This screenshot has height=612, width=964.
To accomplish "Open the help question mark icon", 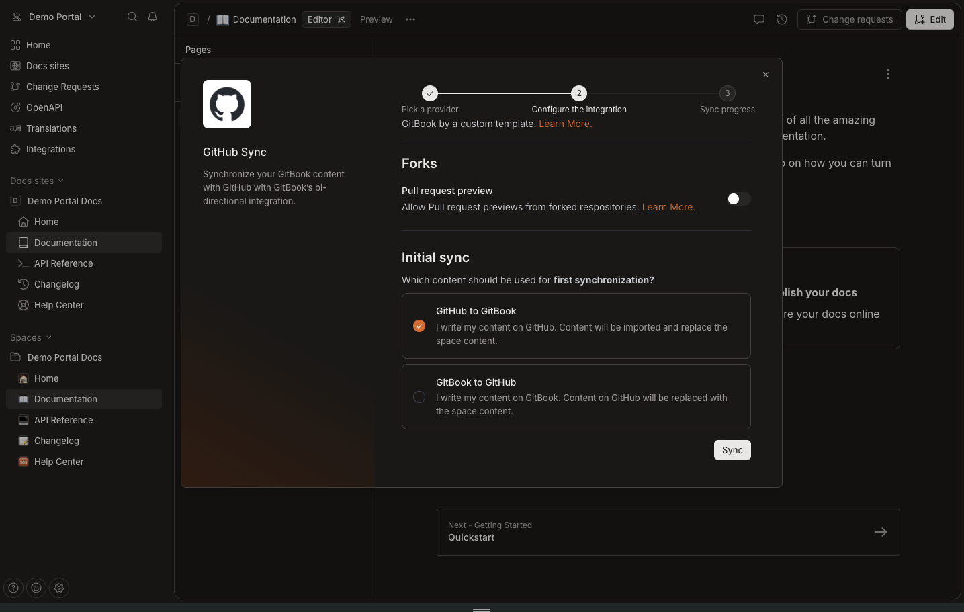I will 13,588.
